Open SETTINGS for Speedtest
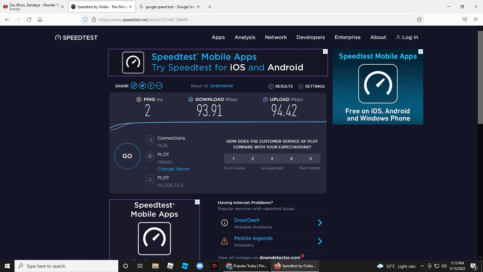483x272 pixels. pos(312,86)
